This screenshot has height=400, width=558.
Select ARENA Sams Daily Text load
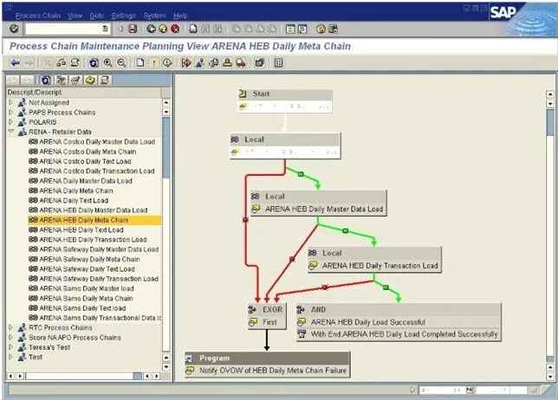(x=82, y=308)
